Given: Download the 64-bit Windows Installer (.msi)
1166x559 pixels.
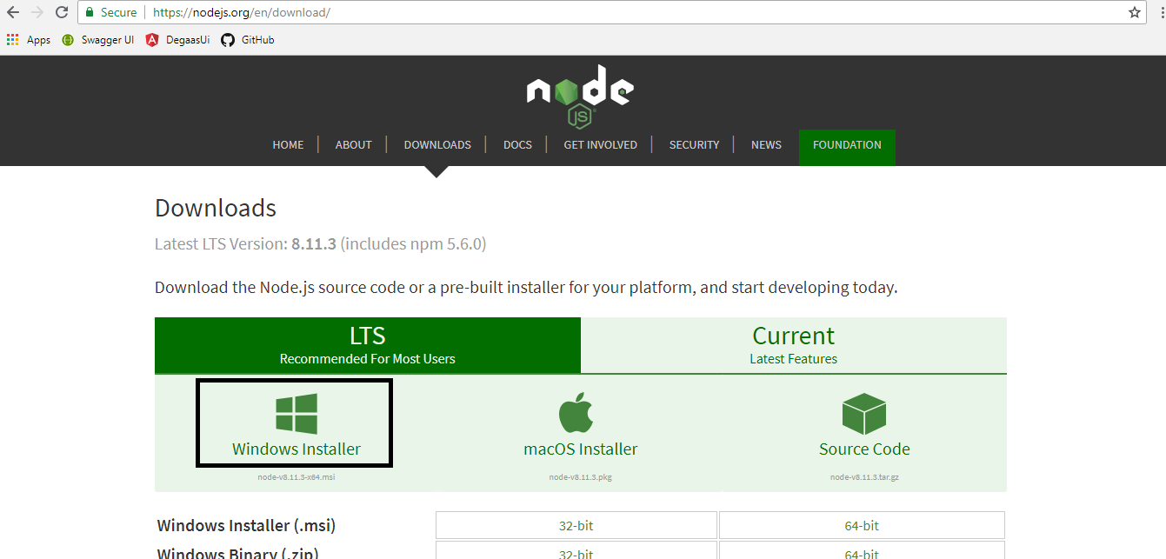Looking at the screenshot, I should click(x=862, y=525).
